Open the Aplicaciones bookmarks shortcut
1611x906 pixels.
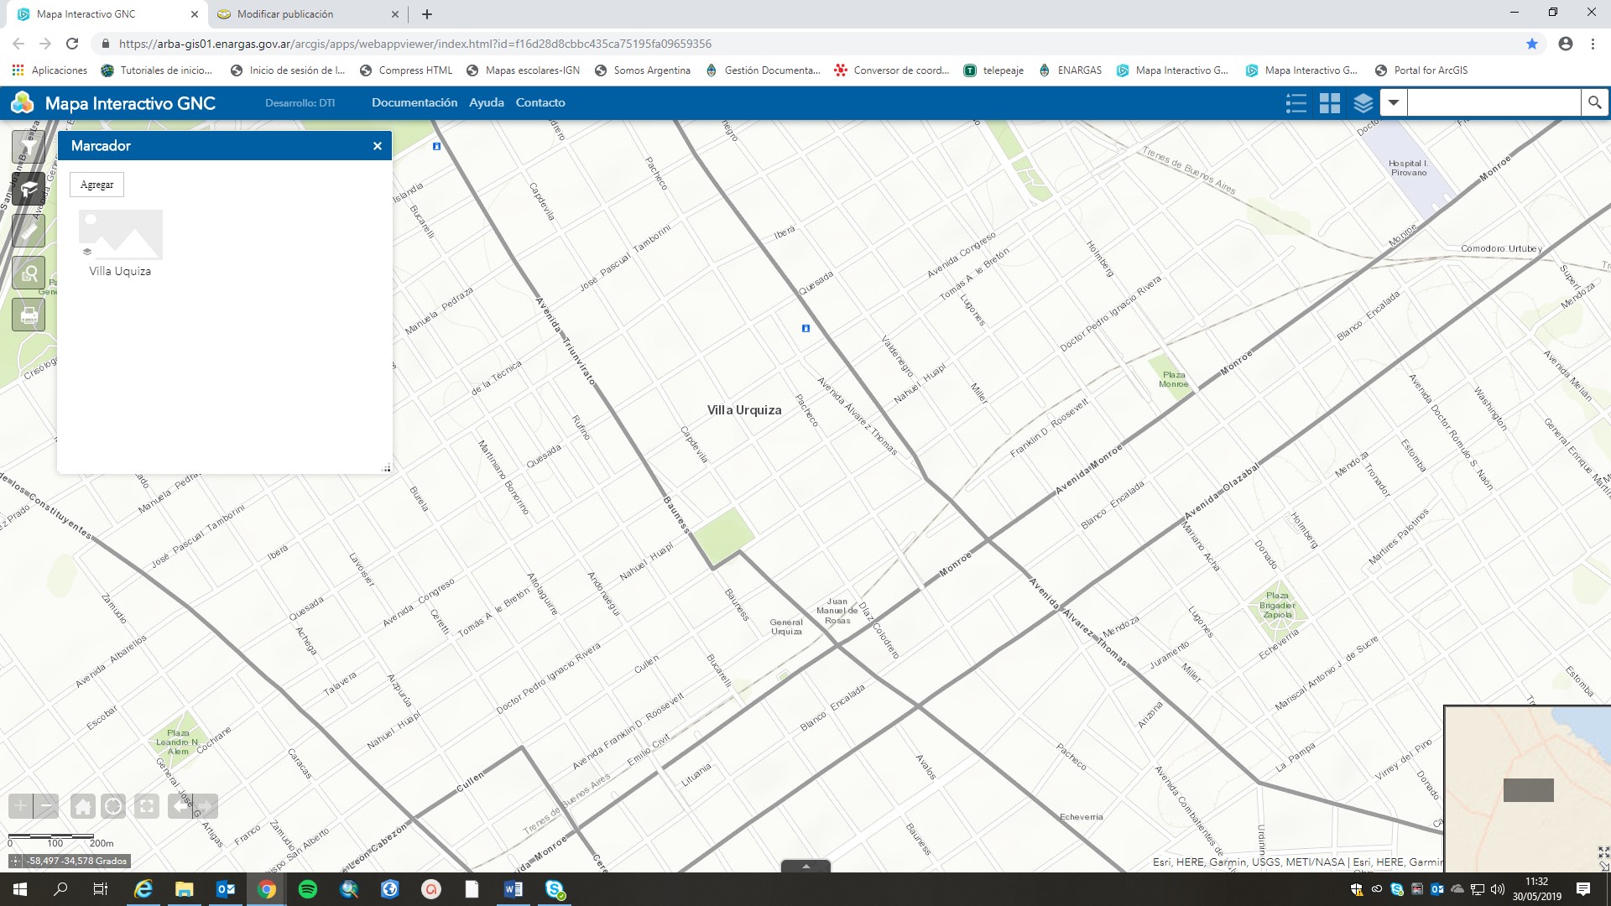[50, 70]
